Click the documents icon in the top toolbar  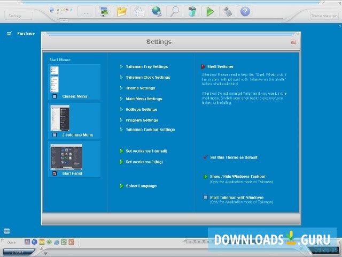click(x=139, y=11)
